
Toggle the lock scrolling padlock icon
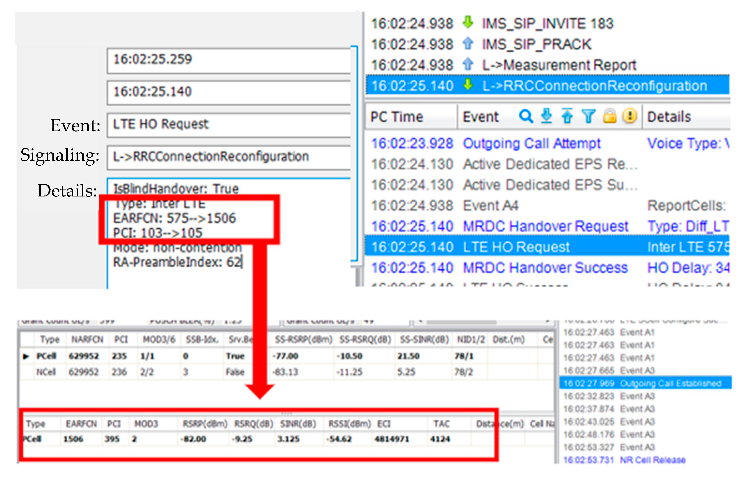(610, 116)
